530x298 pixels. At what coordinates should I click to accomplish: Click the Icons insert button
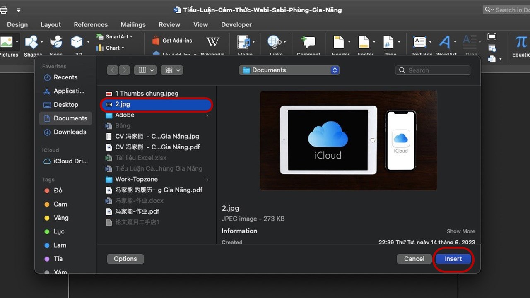pos(56,42)
